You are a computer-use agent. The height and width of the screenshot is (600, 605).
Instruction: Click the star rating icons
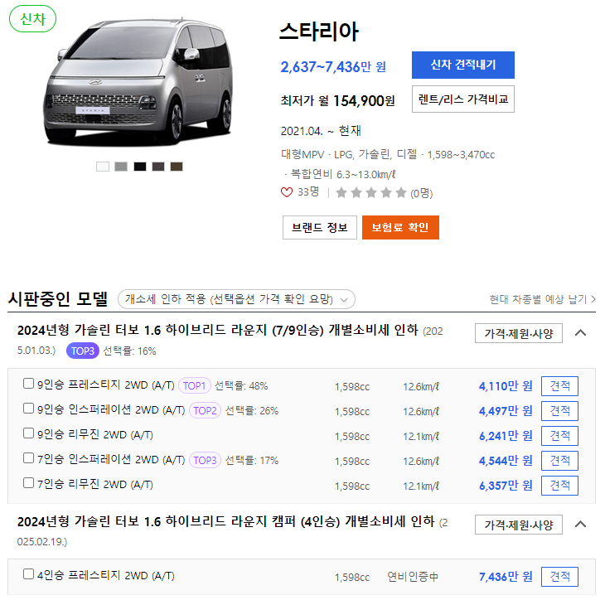371,192
